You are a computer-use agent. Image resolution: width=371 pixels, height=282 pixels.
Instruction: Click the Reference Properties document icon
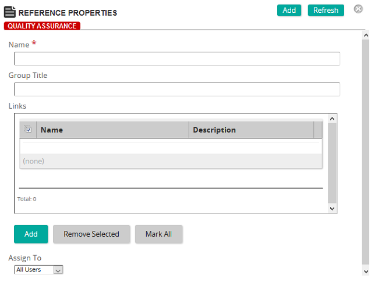pos(10,12)
